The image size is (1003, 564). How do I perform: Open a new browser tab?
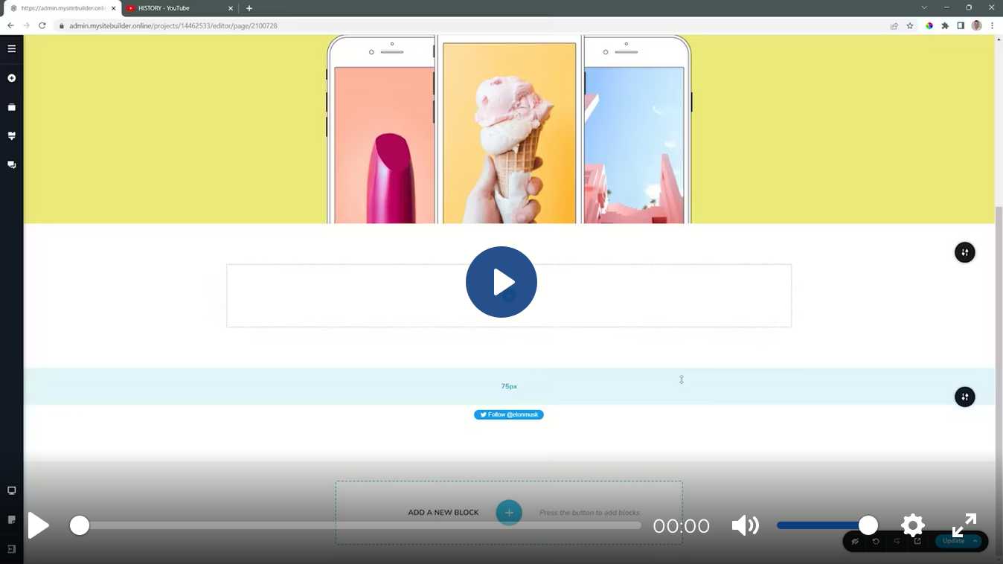[249, 8]
